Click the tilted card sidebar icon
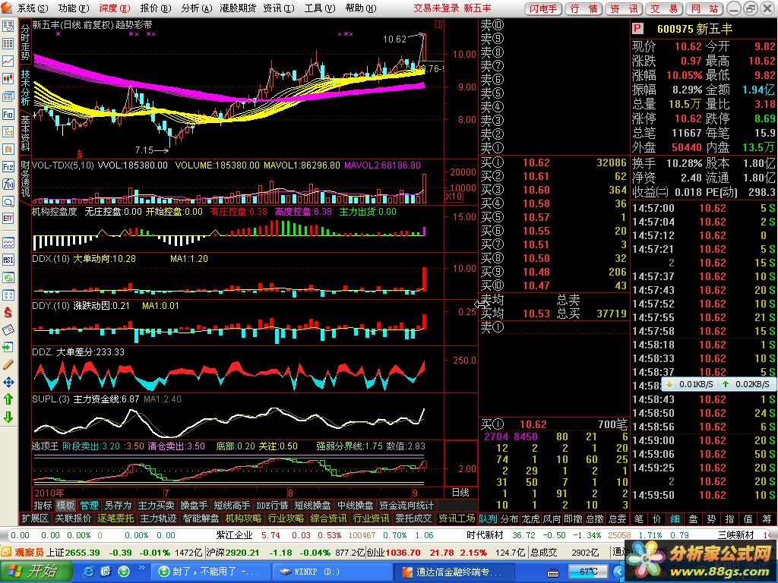 [8, 329]
